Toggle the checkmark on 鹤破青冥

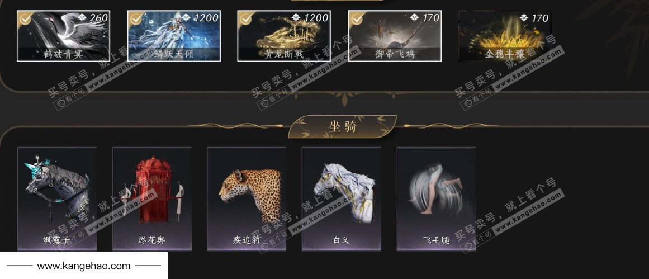[25, 18]
